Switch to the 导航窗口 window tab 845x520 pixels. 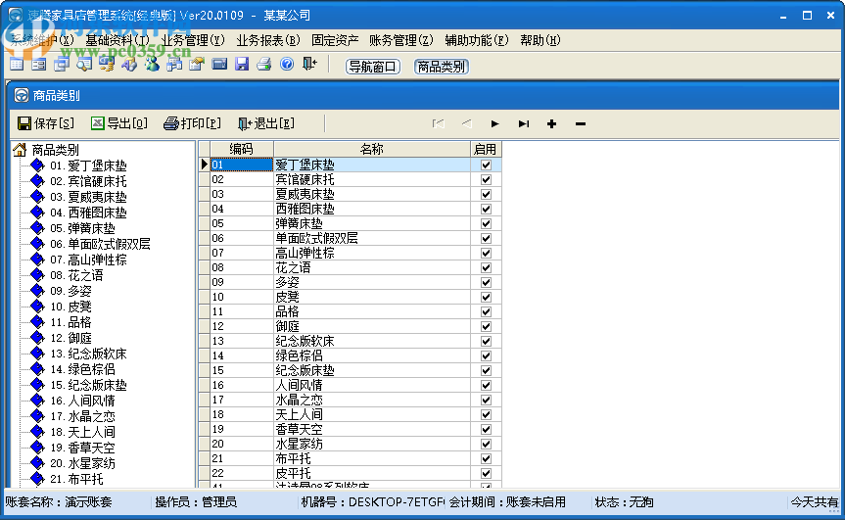(372, 67)
